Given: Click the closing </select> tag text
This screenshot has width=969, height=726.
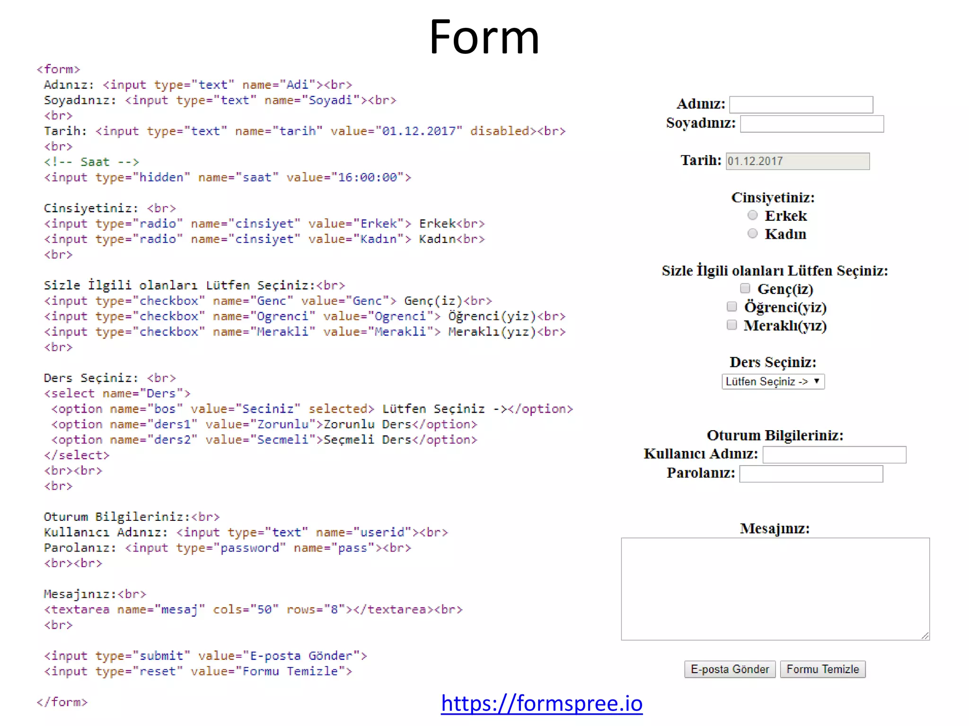Looking at the screenshot, I should point(77,456).
